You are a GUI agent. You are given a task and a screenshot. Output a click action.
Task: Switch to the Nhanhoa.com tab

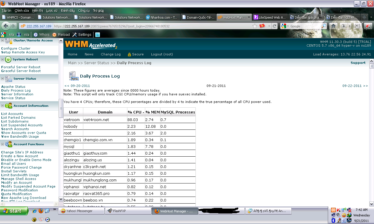click(162, 17)
